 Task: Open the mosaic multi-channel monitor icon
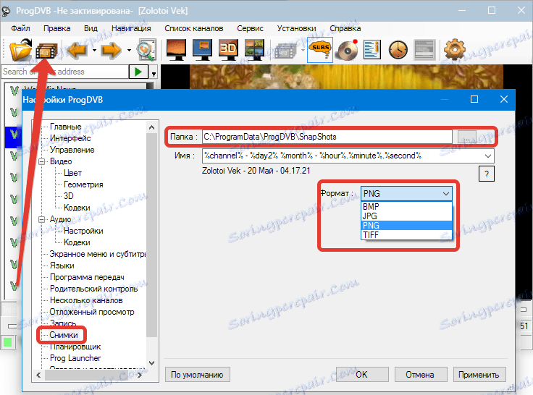pyautogui.click(x=254, y=50)
